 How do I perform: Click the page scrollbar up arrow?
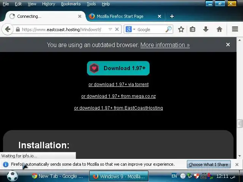coord(240,40)
